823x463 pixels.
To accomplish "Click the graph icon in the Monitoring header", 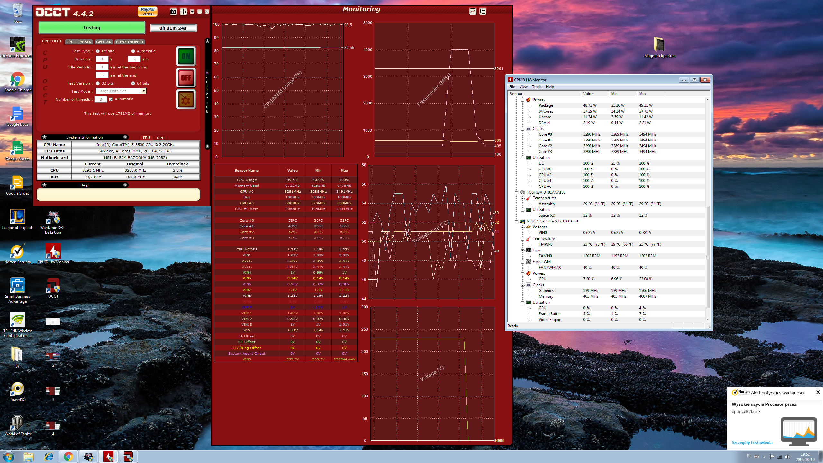I will point(473,11).
